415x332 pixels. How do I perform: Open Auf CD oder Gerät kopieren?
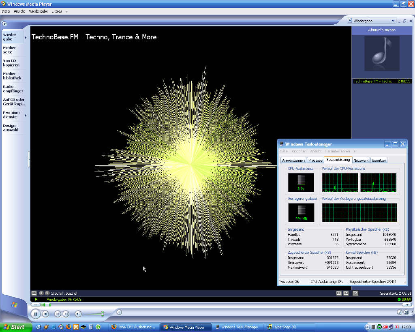pos(14,102)
